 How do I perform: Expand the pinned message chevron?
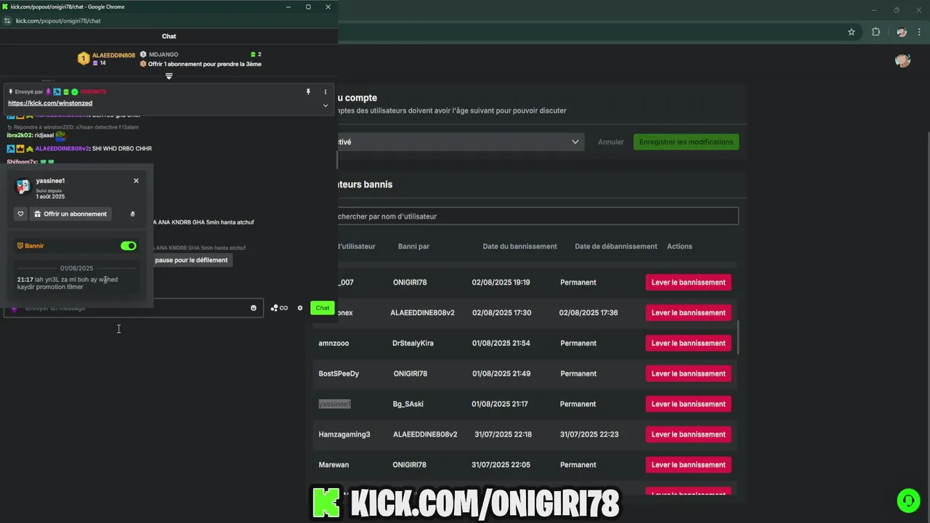click(x=325, y=105)
